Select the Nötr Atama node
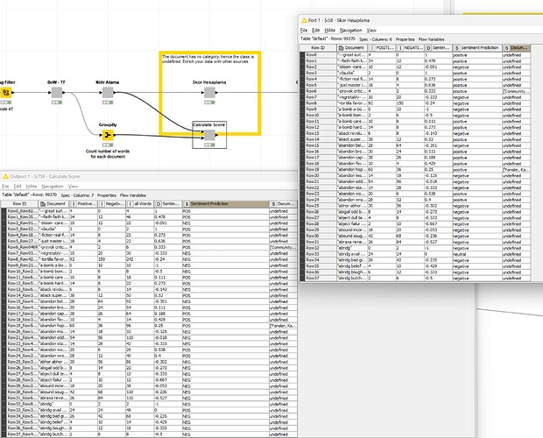Screen dimensions: 543x438 [x=108, y=93]
